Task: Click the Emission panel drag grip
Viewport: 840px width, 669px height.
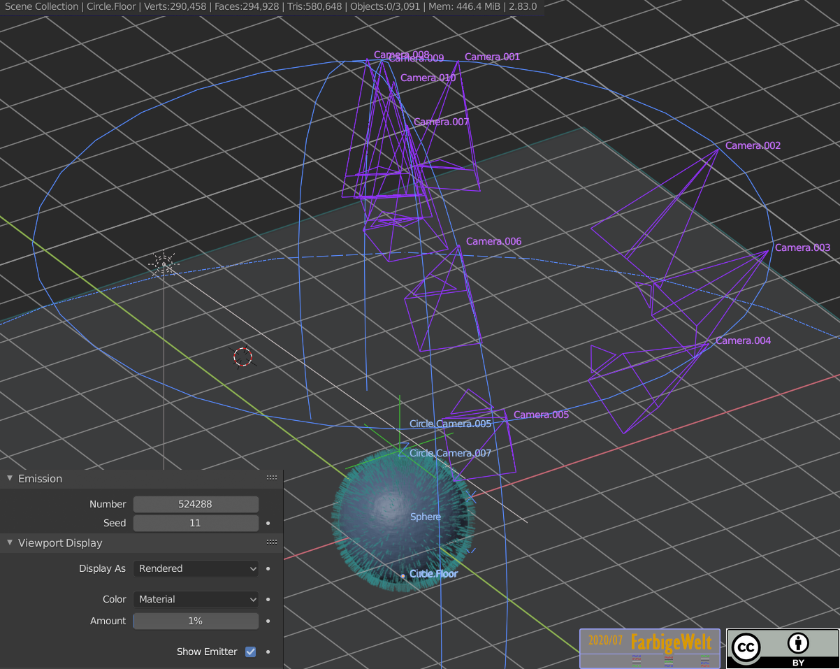Action: (272, 478)
